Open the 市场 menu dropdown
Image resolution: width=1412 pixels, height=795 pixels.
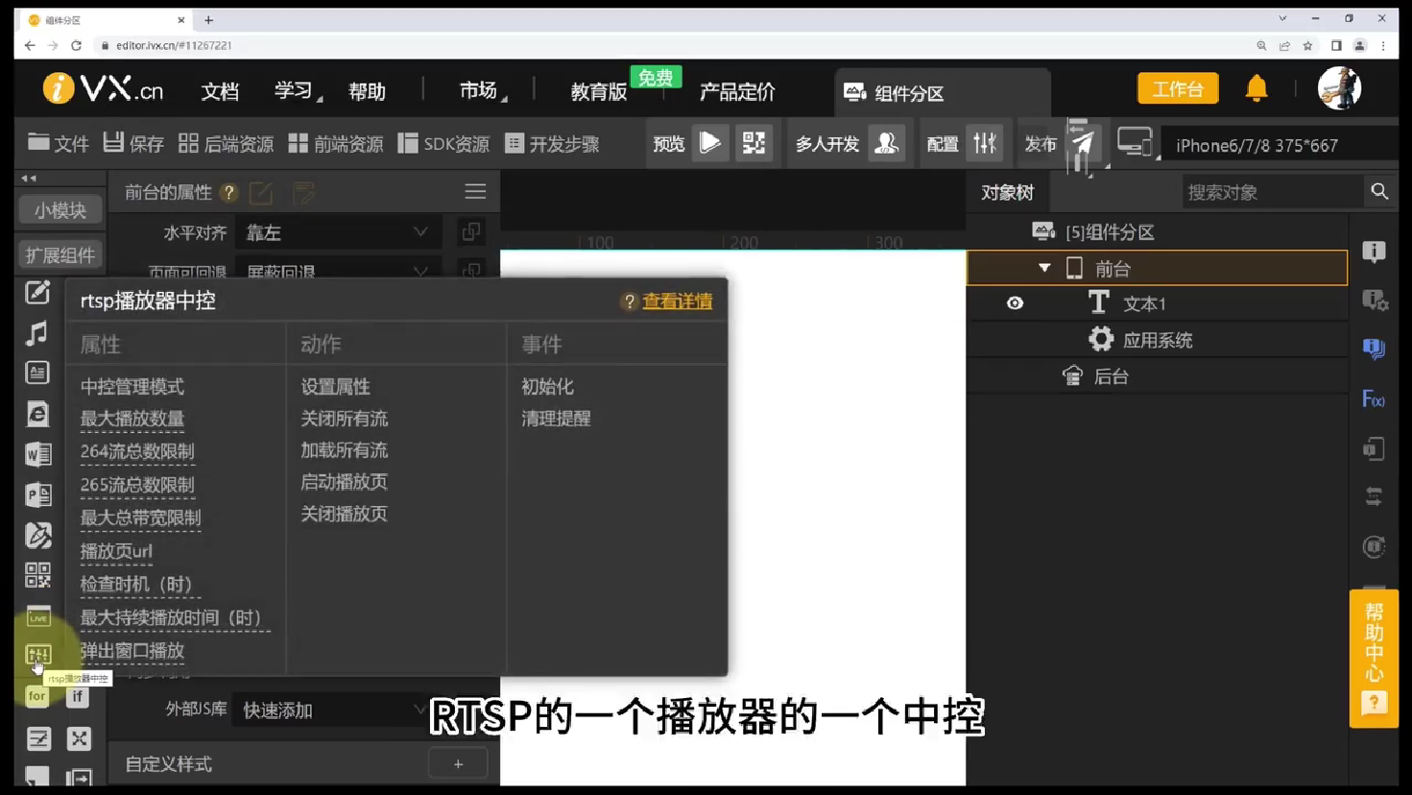[484, 90]
